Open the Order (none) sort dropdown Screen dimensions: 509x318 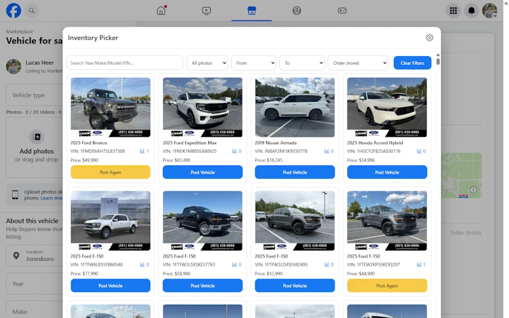[358, 62]
